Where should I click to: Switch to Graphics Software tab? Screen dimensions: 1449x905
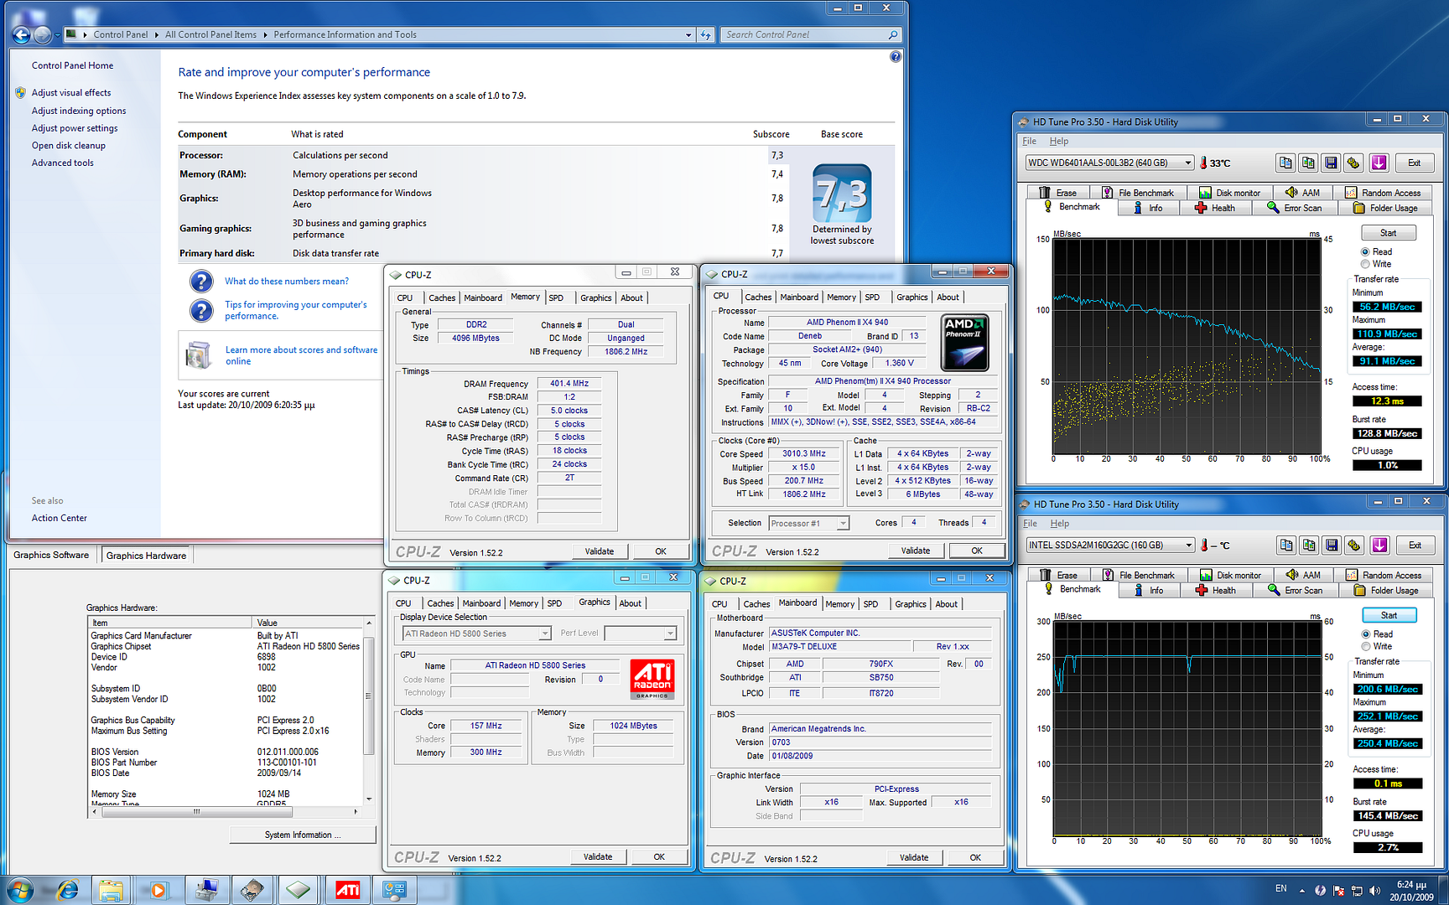[51, 555]
